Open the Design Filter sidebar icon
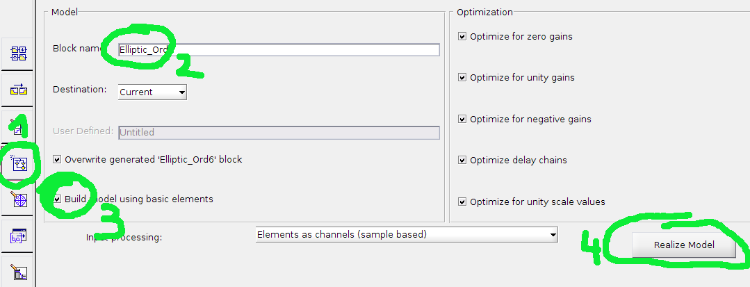This screenshot has height=287, width=750. tap(18, 272)
